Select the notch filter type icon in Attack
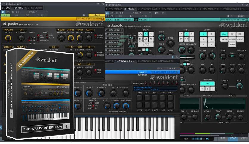This screenshot has height=144, width=249. click(186, 39)
